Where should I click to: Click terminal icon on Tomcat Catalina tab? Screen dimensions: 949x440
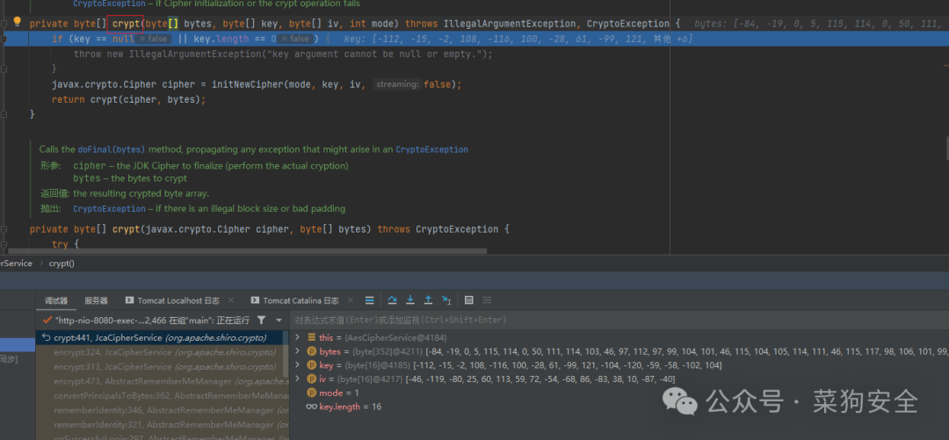255,300
